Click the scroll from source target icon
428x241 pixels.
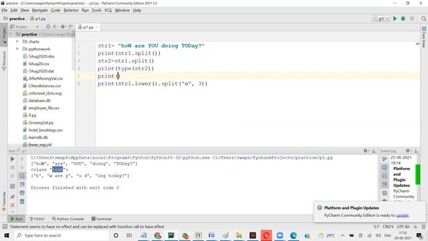click(48, 27)
